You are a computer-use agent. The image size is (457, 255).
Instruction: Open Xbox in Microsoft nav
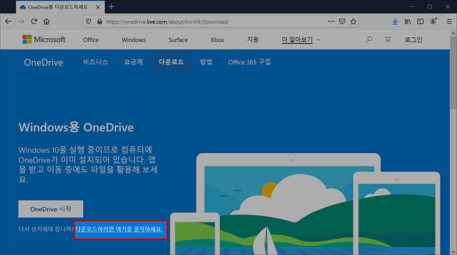(217, 40)
